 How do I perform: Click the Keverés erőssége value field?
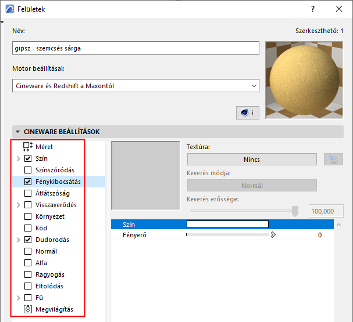coord(326,211)
